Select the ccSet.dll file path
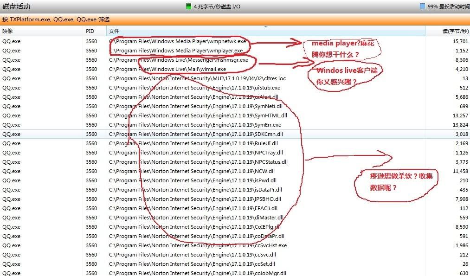 tap(192, 264)
